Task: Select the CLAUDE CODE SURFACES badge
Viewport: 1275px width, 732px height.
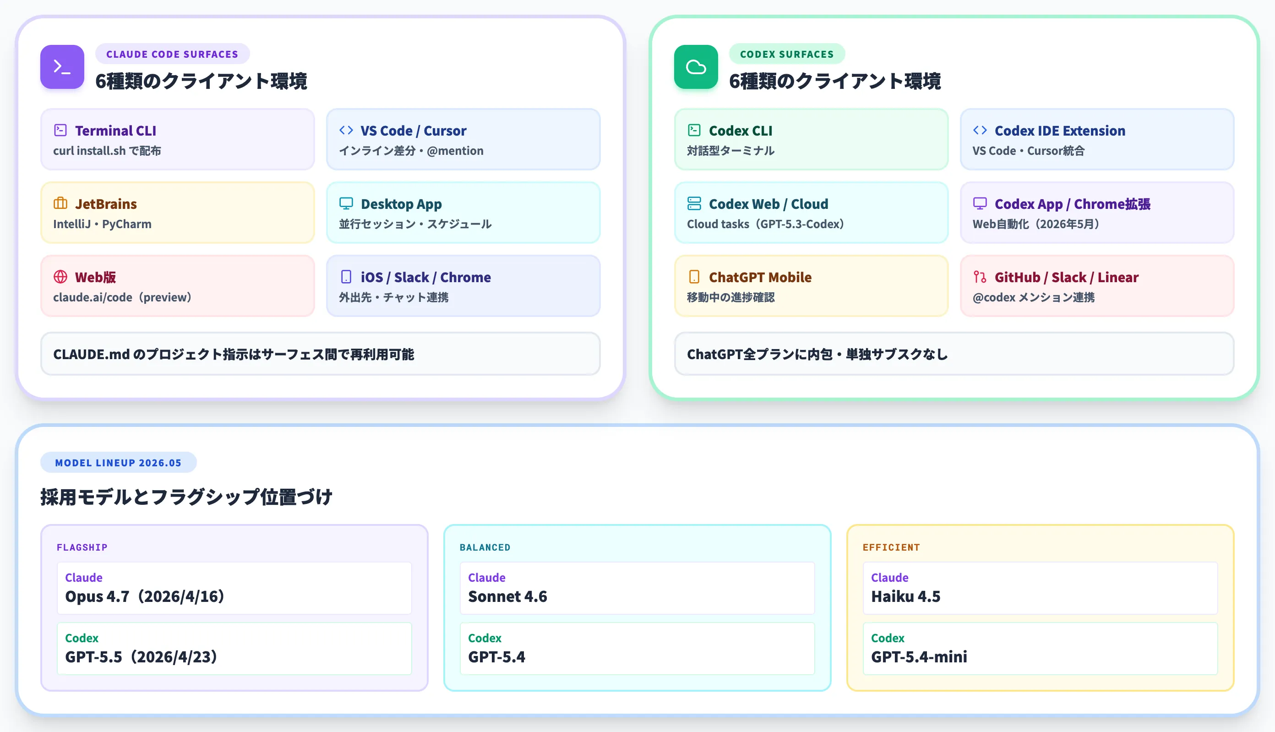Action: tap(172, 54)
